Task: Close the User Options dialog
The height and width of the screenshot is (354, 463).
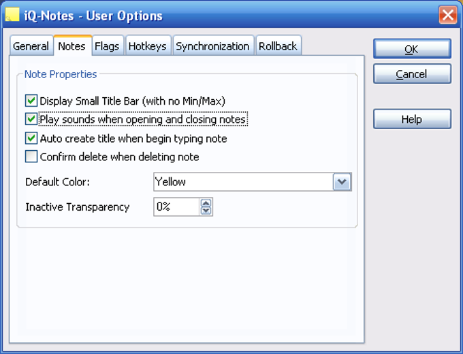Action: (x=447, y=15)
